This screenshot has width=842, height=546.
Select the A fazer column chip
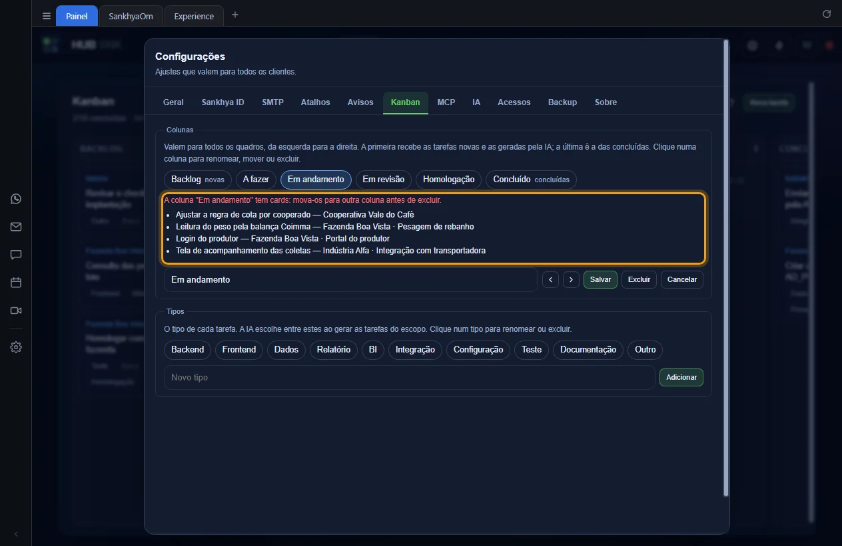pyautogui.click(x=256, y=180)
